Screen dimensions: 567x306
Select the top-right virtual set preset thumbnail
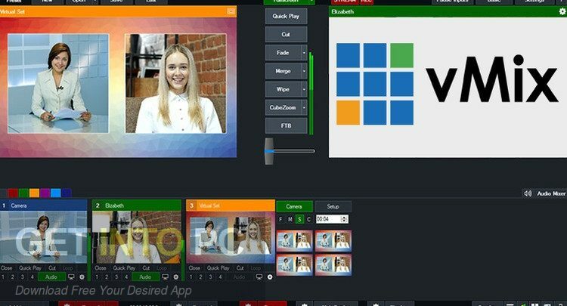coord(333,241)
